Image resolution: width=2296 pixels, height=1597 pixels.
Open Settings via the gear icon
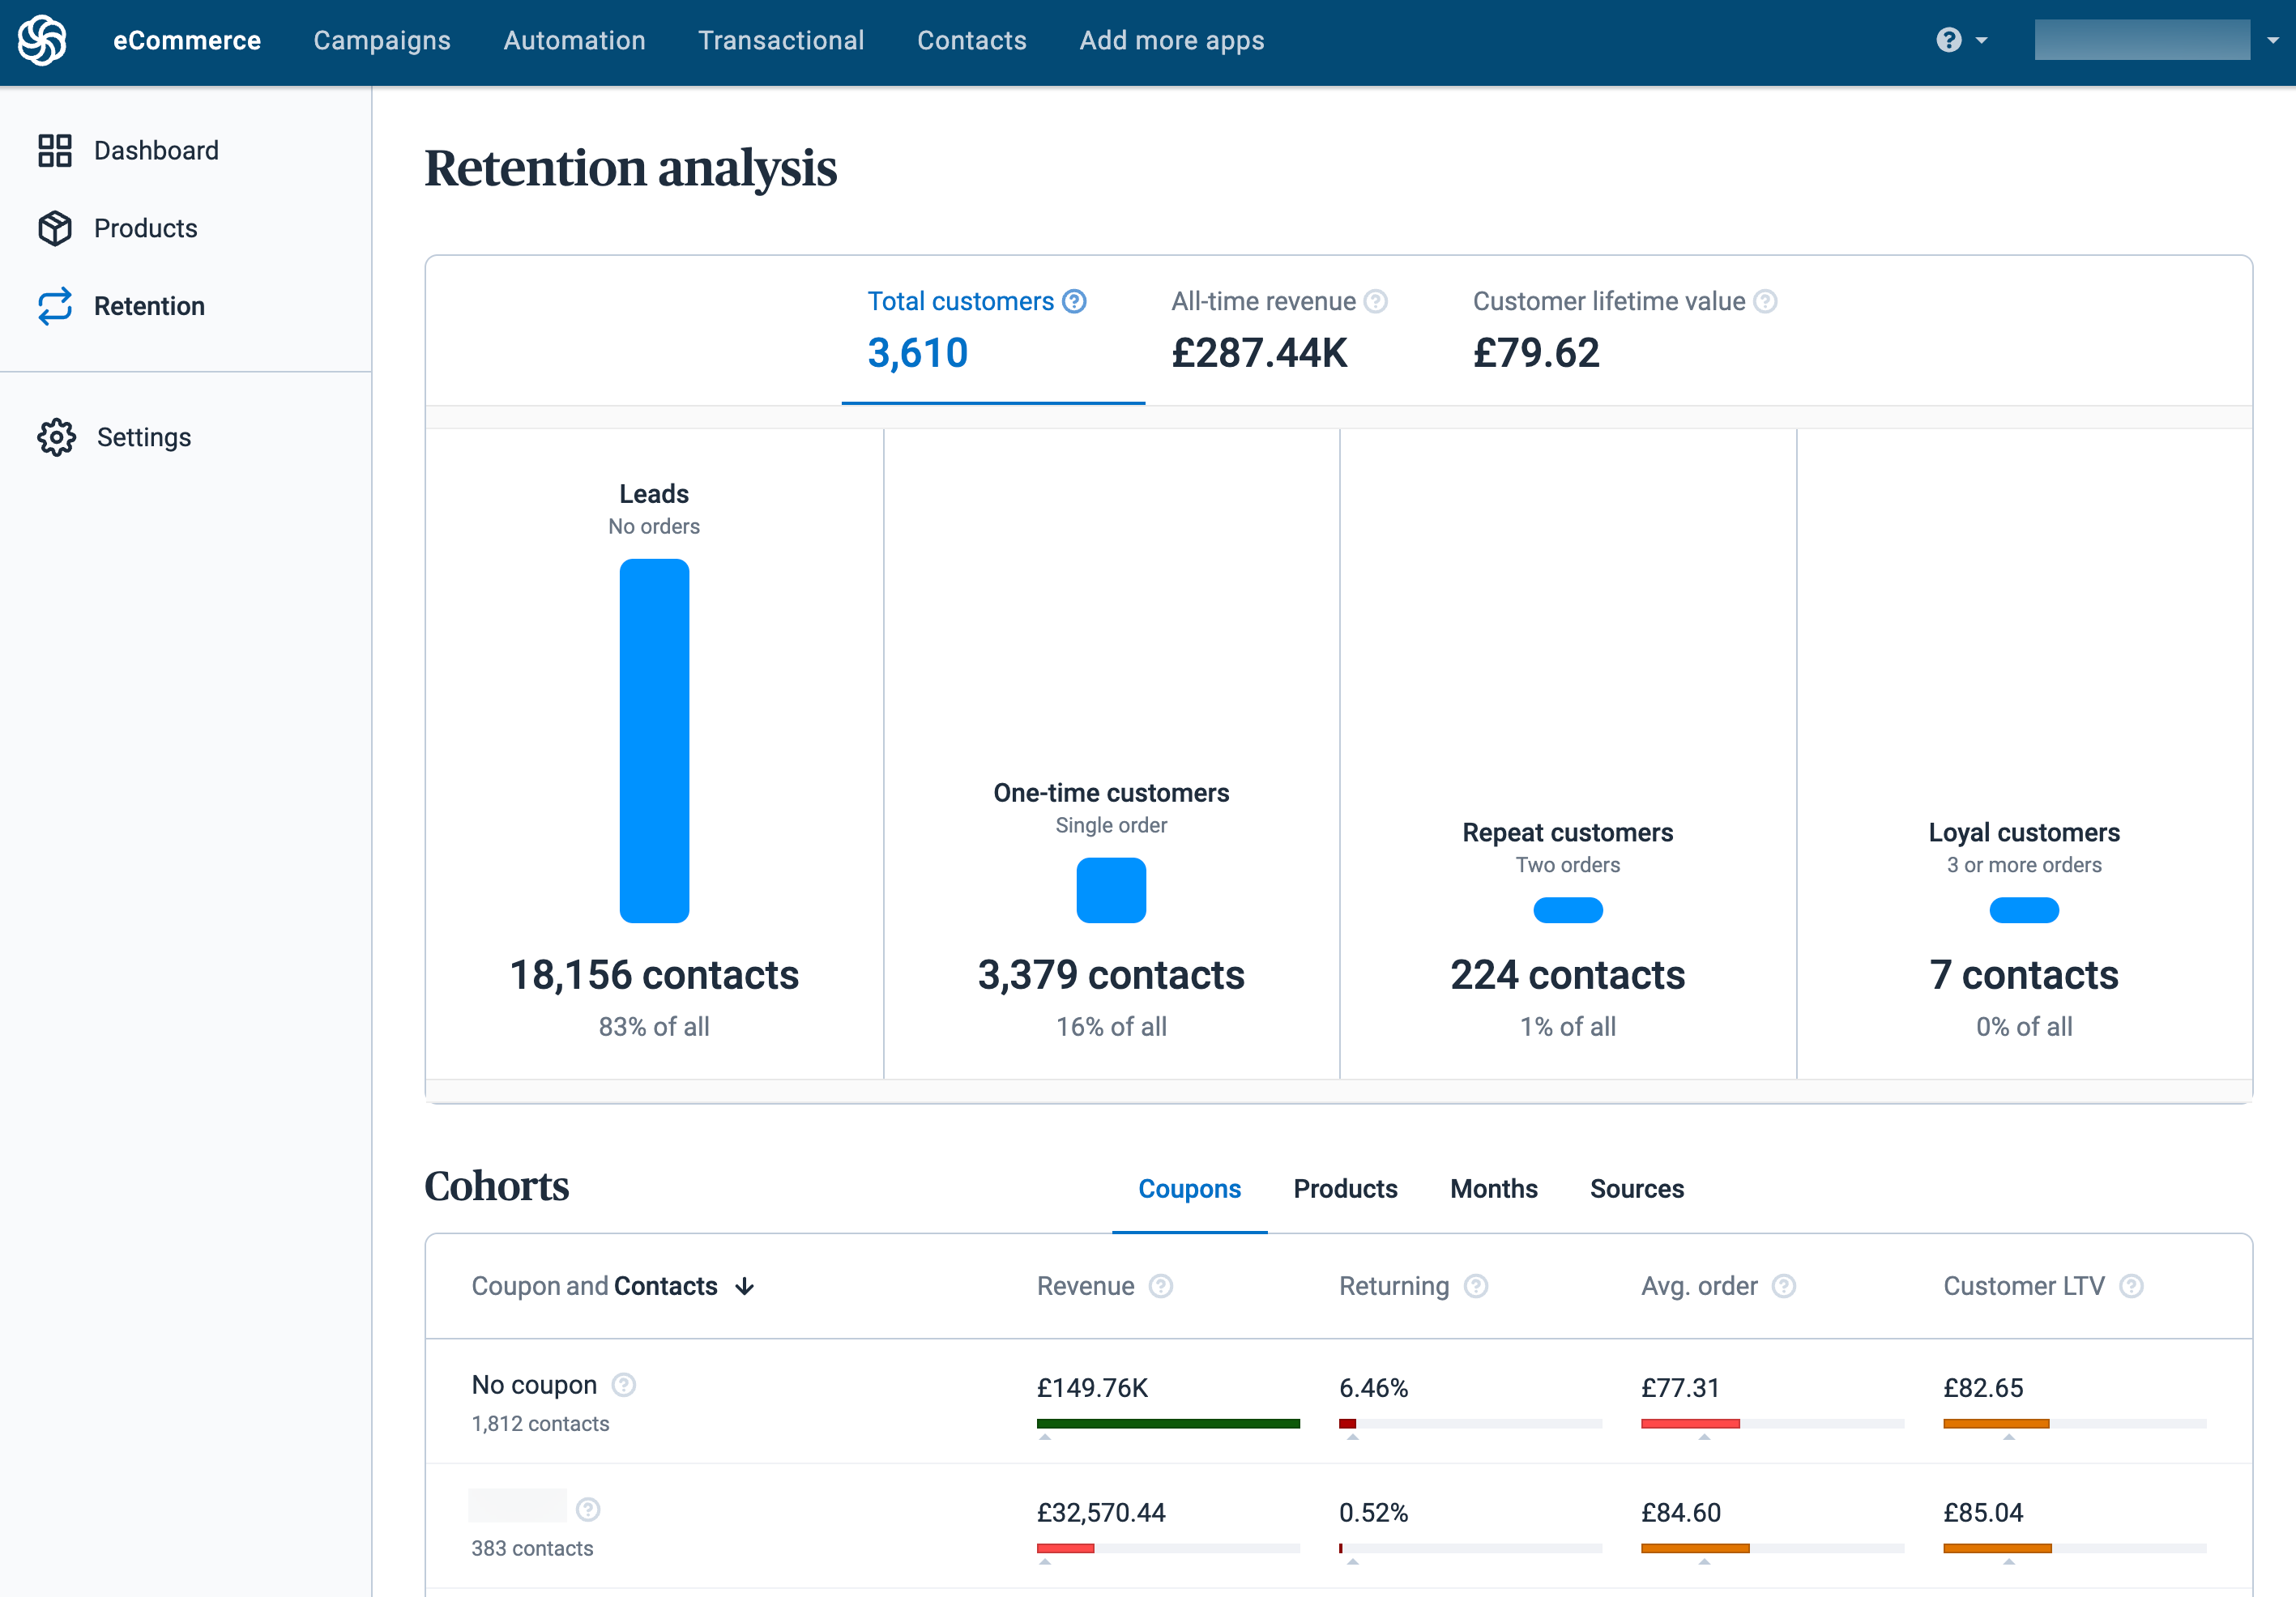[56, 437]
